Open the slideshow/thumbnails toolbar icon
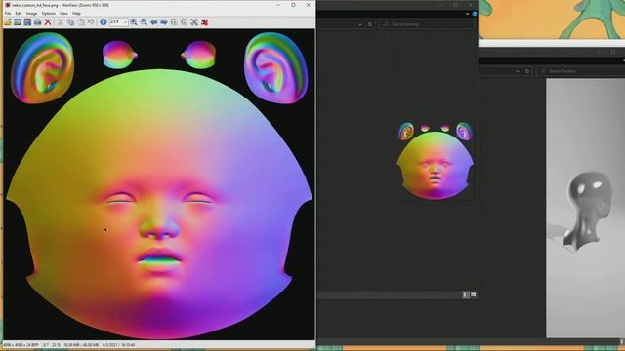 tap(18, 22)
